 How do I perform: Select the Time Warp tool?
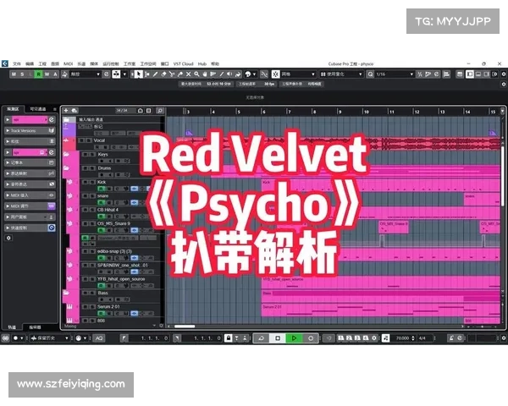(x=213, y=74)
